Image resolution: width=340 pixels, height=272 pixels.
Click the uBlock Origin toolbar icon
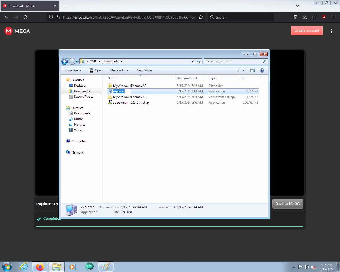point(324,17)
